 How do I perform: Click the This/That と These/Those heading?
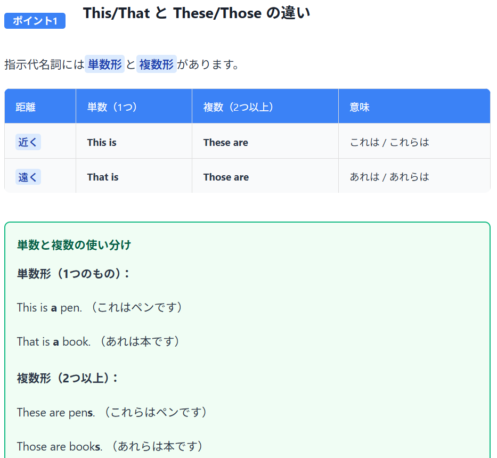pyautogui.click(x=197, y=13)
